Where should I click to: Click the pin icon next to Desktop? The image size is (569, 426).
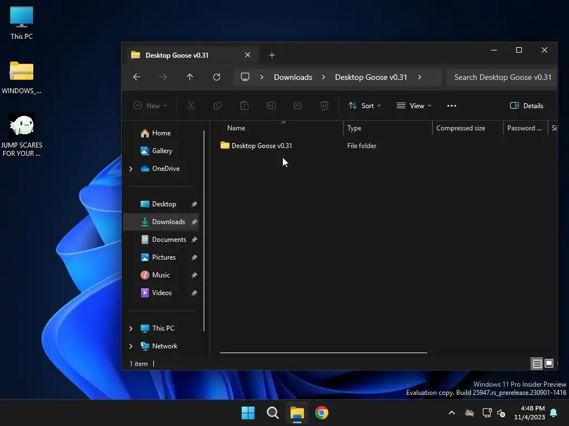pos(194,204)
